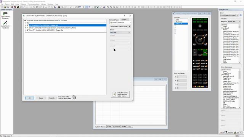Click the Variables list scrollbar in Library Browser
Screen dimensions: 244x137
tap(239, 44)
